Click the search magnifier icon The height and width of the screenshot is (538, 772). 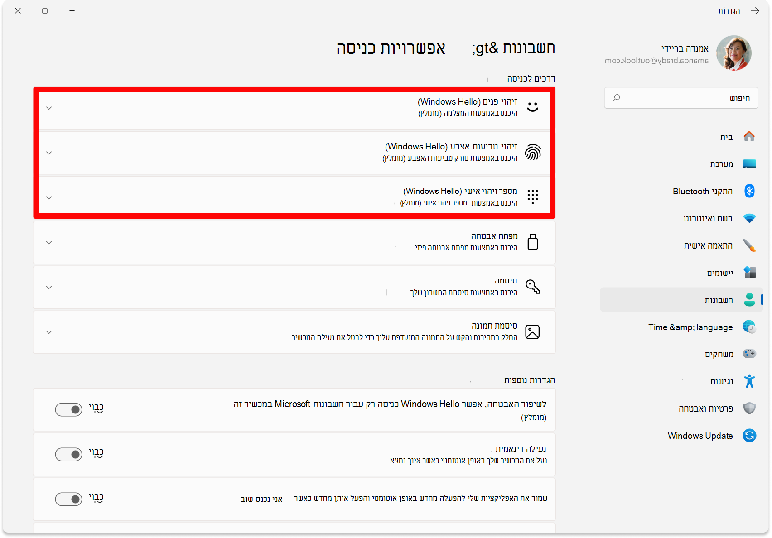pyautogui.click(x=617, y=98)
